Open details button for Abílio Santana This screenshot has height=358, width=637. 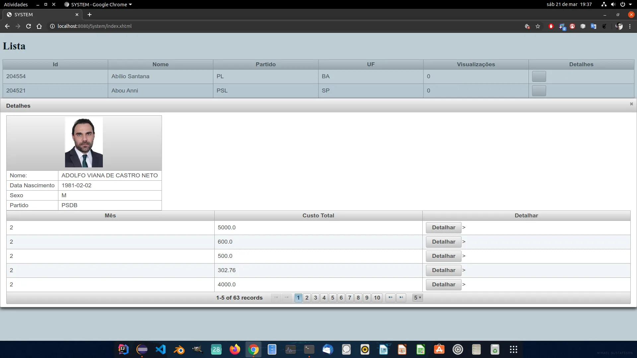[x=539, y=76]
